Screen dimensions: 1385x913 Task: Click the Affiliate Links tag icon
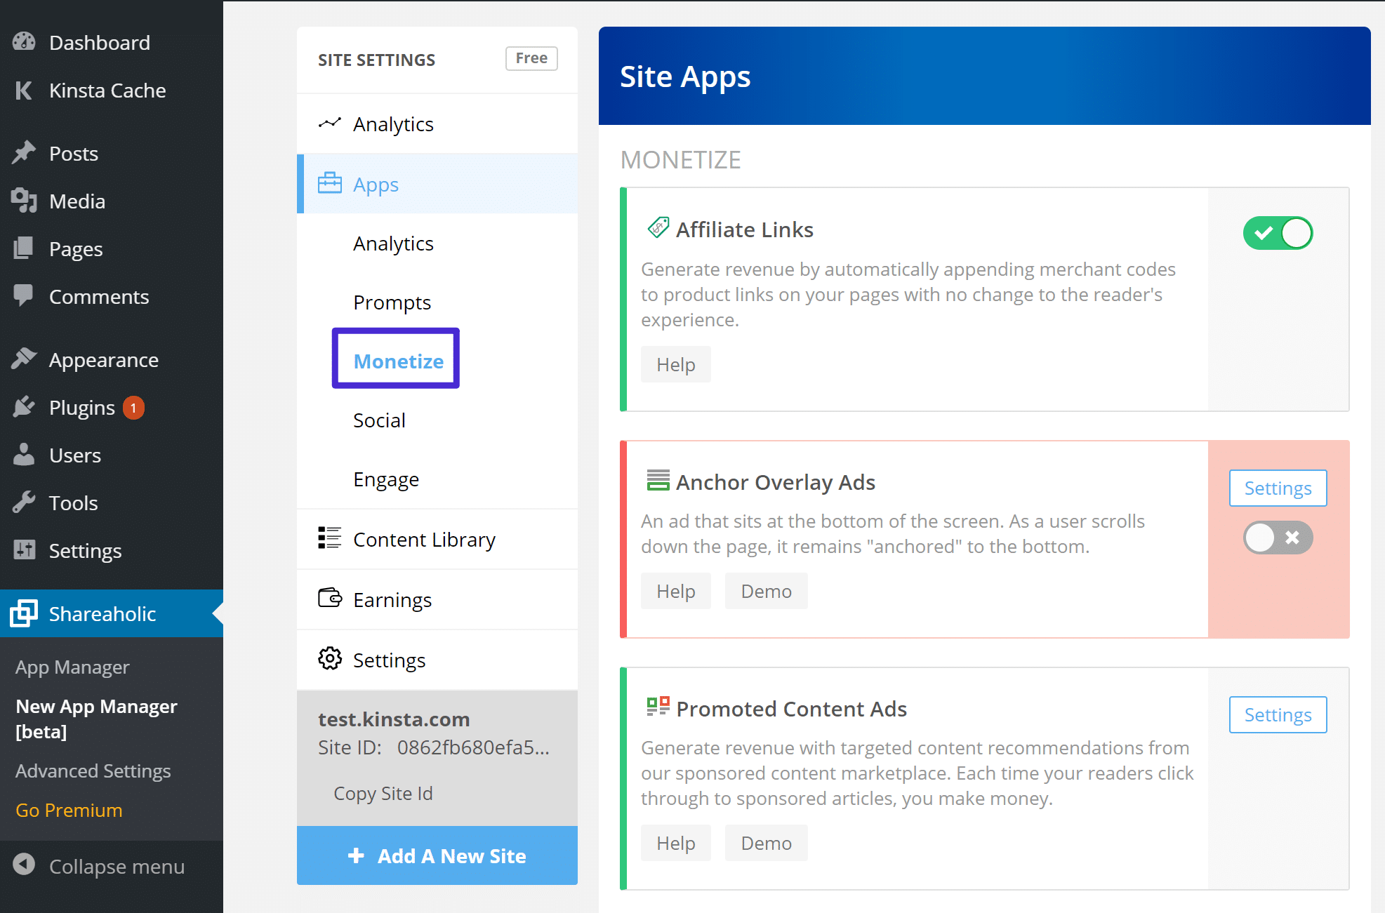(658, 228)
